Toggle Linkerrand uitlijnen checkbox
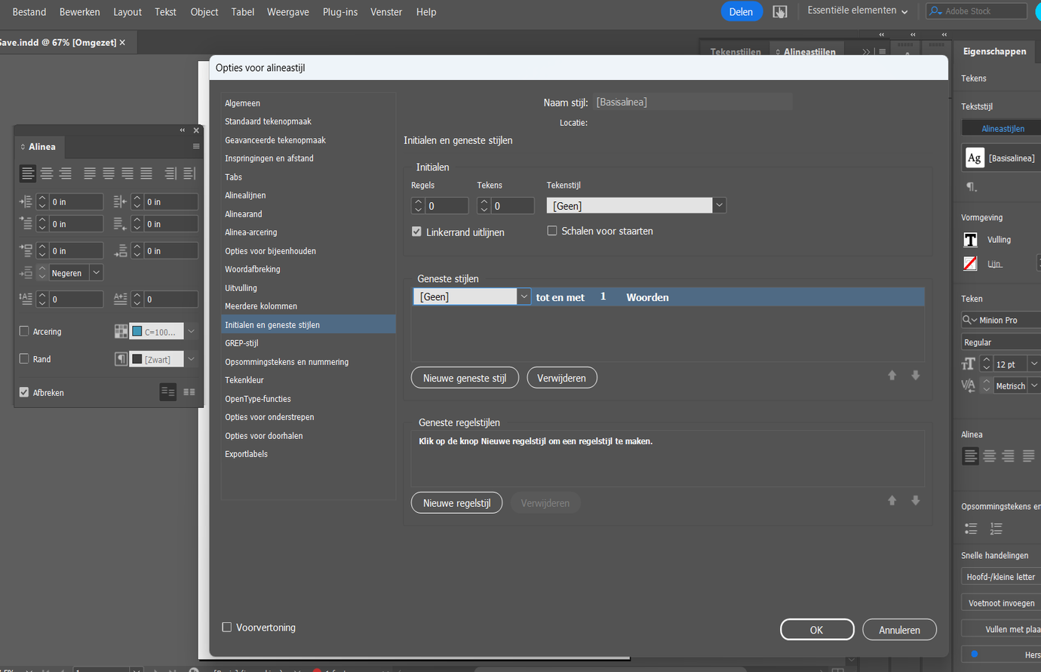The width and height of the screenshot is (1041, 672). pos(416,232)
